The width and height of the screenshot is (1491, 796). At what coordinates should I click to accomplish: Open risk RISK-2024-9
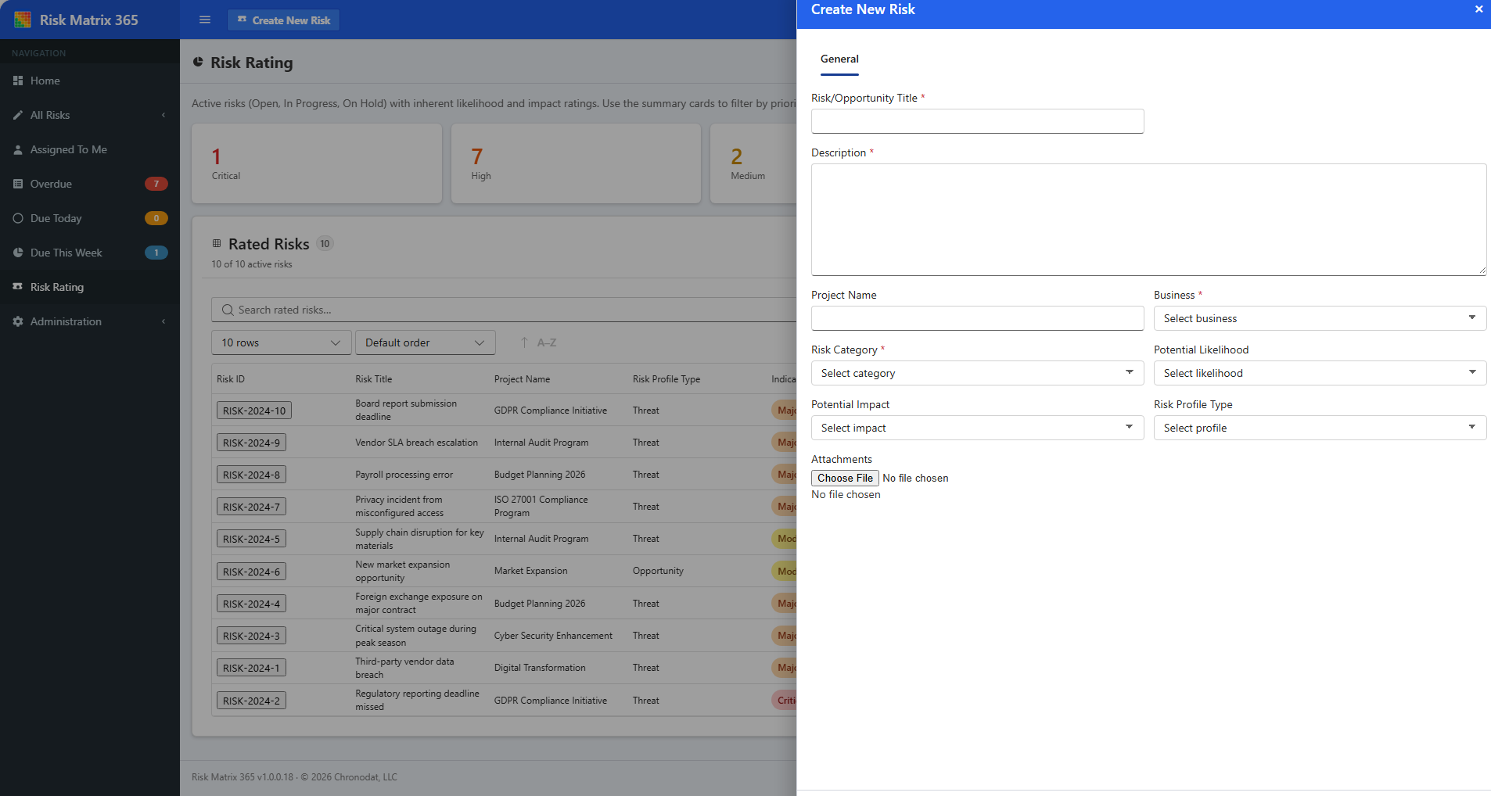(251, 443)
